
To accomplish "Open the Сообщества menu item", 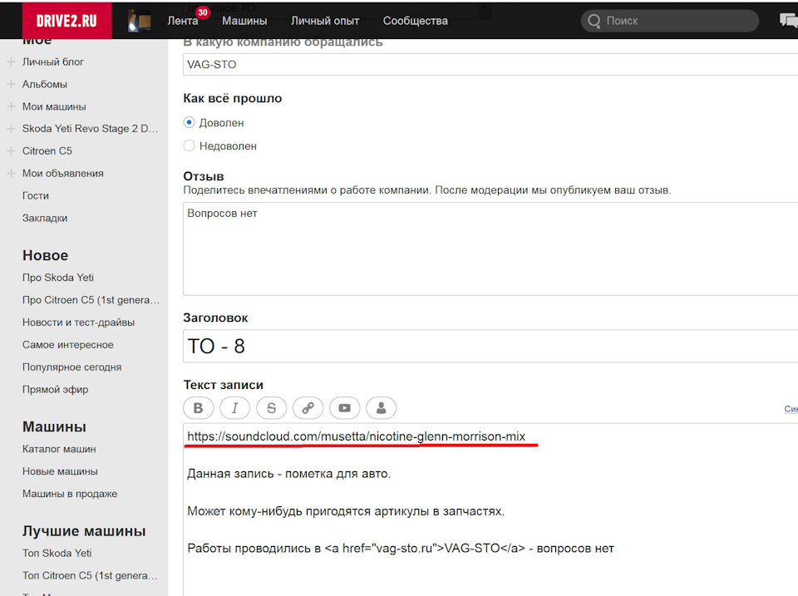I will coord(416,21).
